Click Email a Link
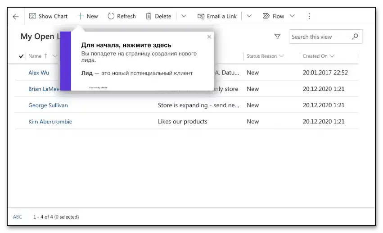 pos(217,16)
